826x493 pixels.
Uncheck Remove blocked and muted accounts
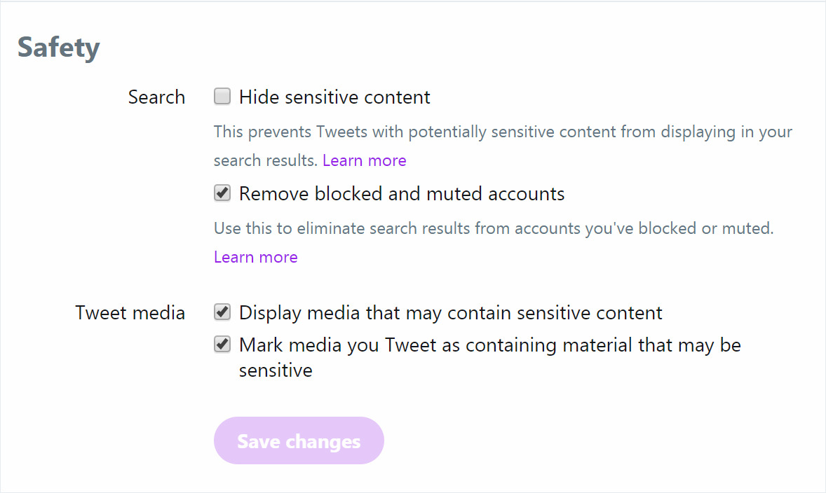coord(222,193)
